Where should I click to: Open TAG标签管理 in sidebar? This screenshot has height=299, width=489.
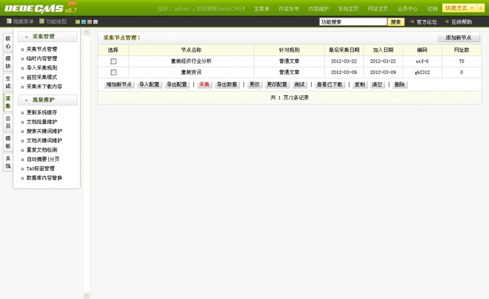pyautogui.click(x=41, y=169)
